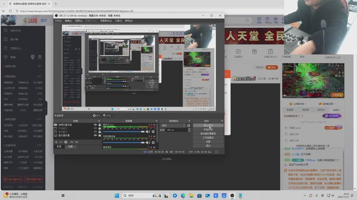Screen dimensions: 357x200
Task: Open the game stream thumbnail on the right
Action: tap(313, 81)
